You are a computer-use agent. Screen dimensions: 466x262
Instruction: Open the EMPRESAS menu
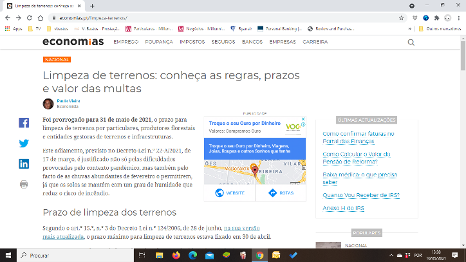tap(283, 42)
